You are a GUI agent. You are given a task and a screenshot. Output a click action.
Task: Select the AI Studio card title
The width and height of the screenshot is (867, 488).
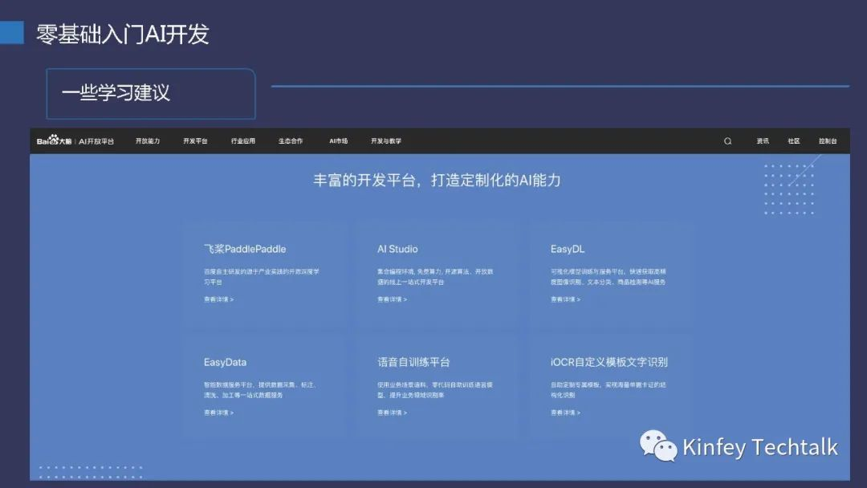pos(397,250)
